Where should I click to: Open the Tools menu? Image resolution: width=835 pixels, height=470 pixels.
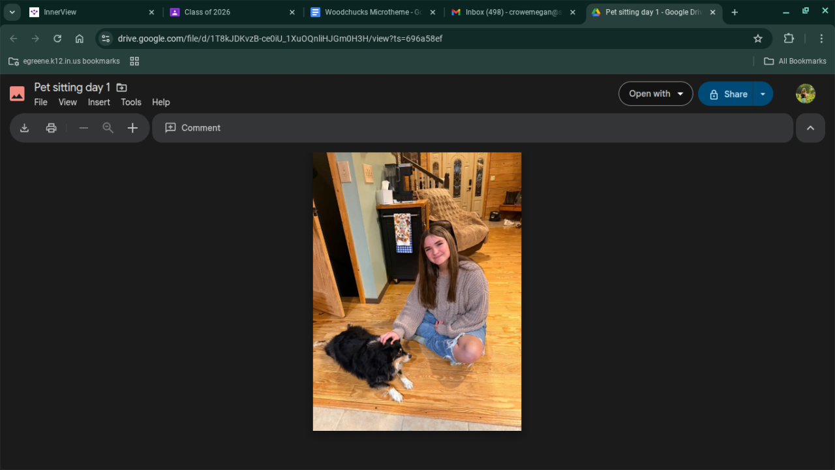click(131, 102)
